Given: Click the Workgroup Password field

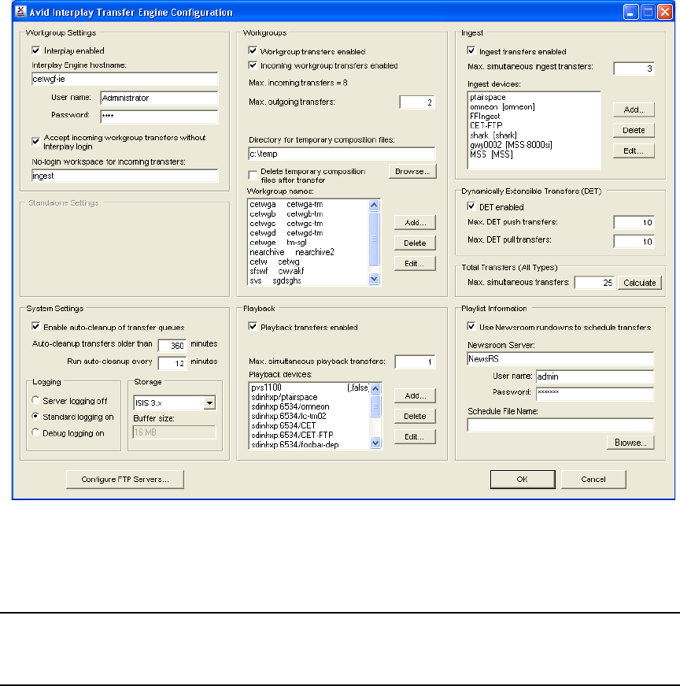Looking at the screenshot, I should [159, 116].
